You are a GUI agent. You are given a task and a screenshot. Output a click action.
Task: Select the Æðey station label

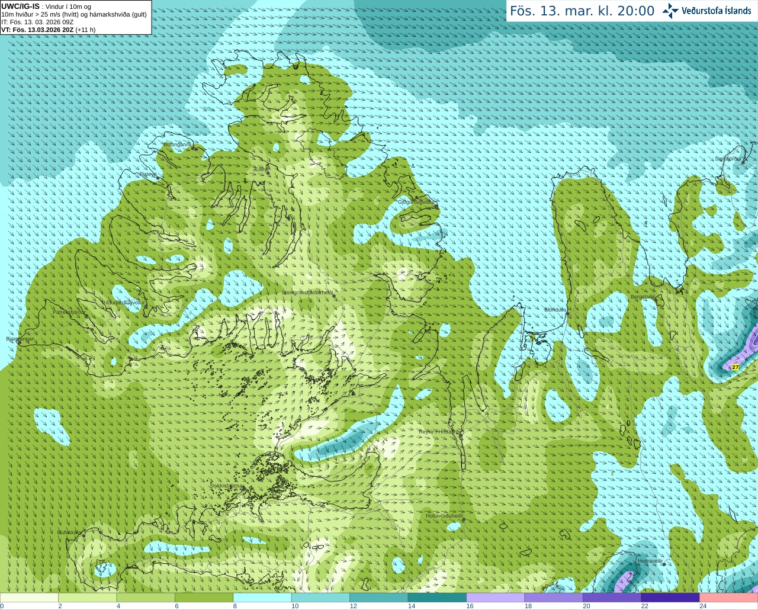click(x=259, y=169)
